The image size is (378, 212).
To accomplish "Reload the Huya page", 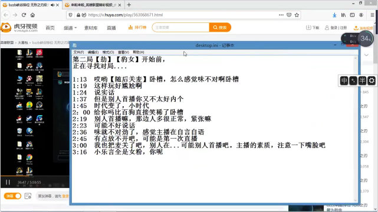I will (x=24, y=15).
